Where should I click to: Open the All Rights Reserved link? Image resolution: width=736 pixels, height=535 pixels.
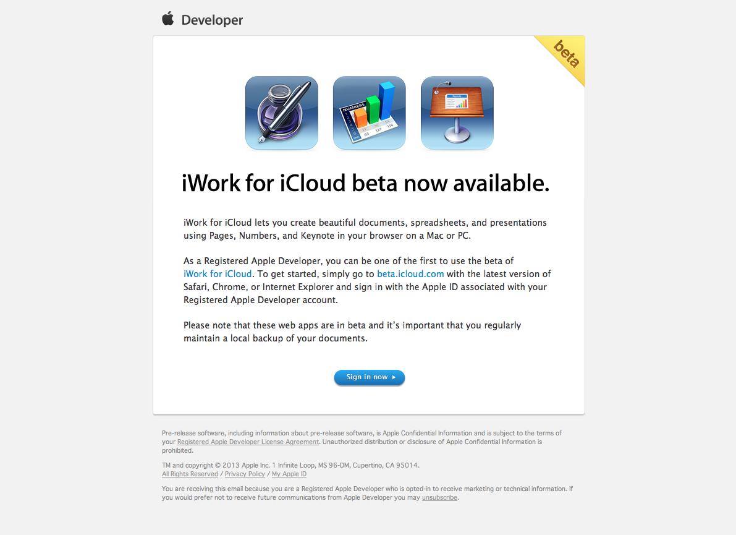pos(190,474)
